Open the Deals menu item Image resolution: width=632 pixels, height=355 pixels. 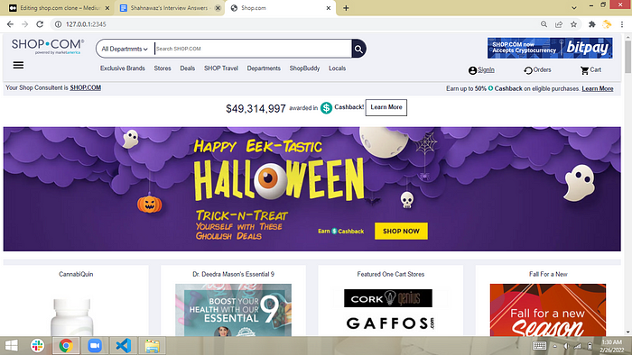coord(188,68)
